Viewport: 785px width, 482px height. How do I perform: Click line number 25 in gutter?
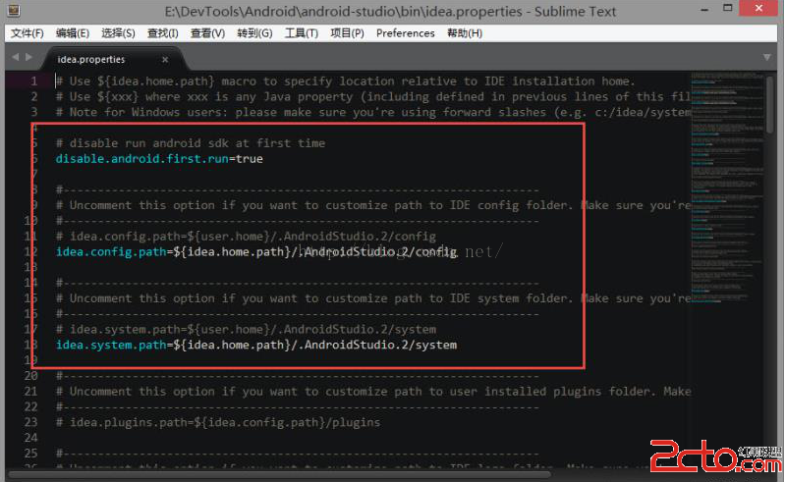click(31, 453)
